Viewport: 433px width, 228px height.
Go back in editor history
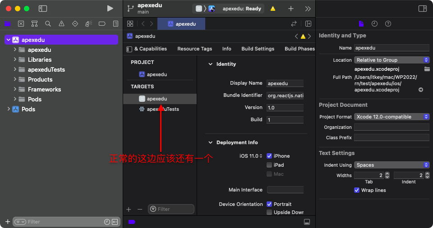[143, 24]
